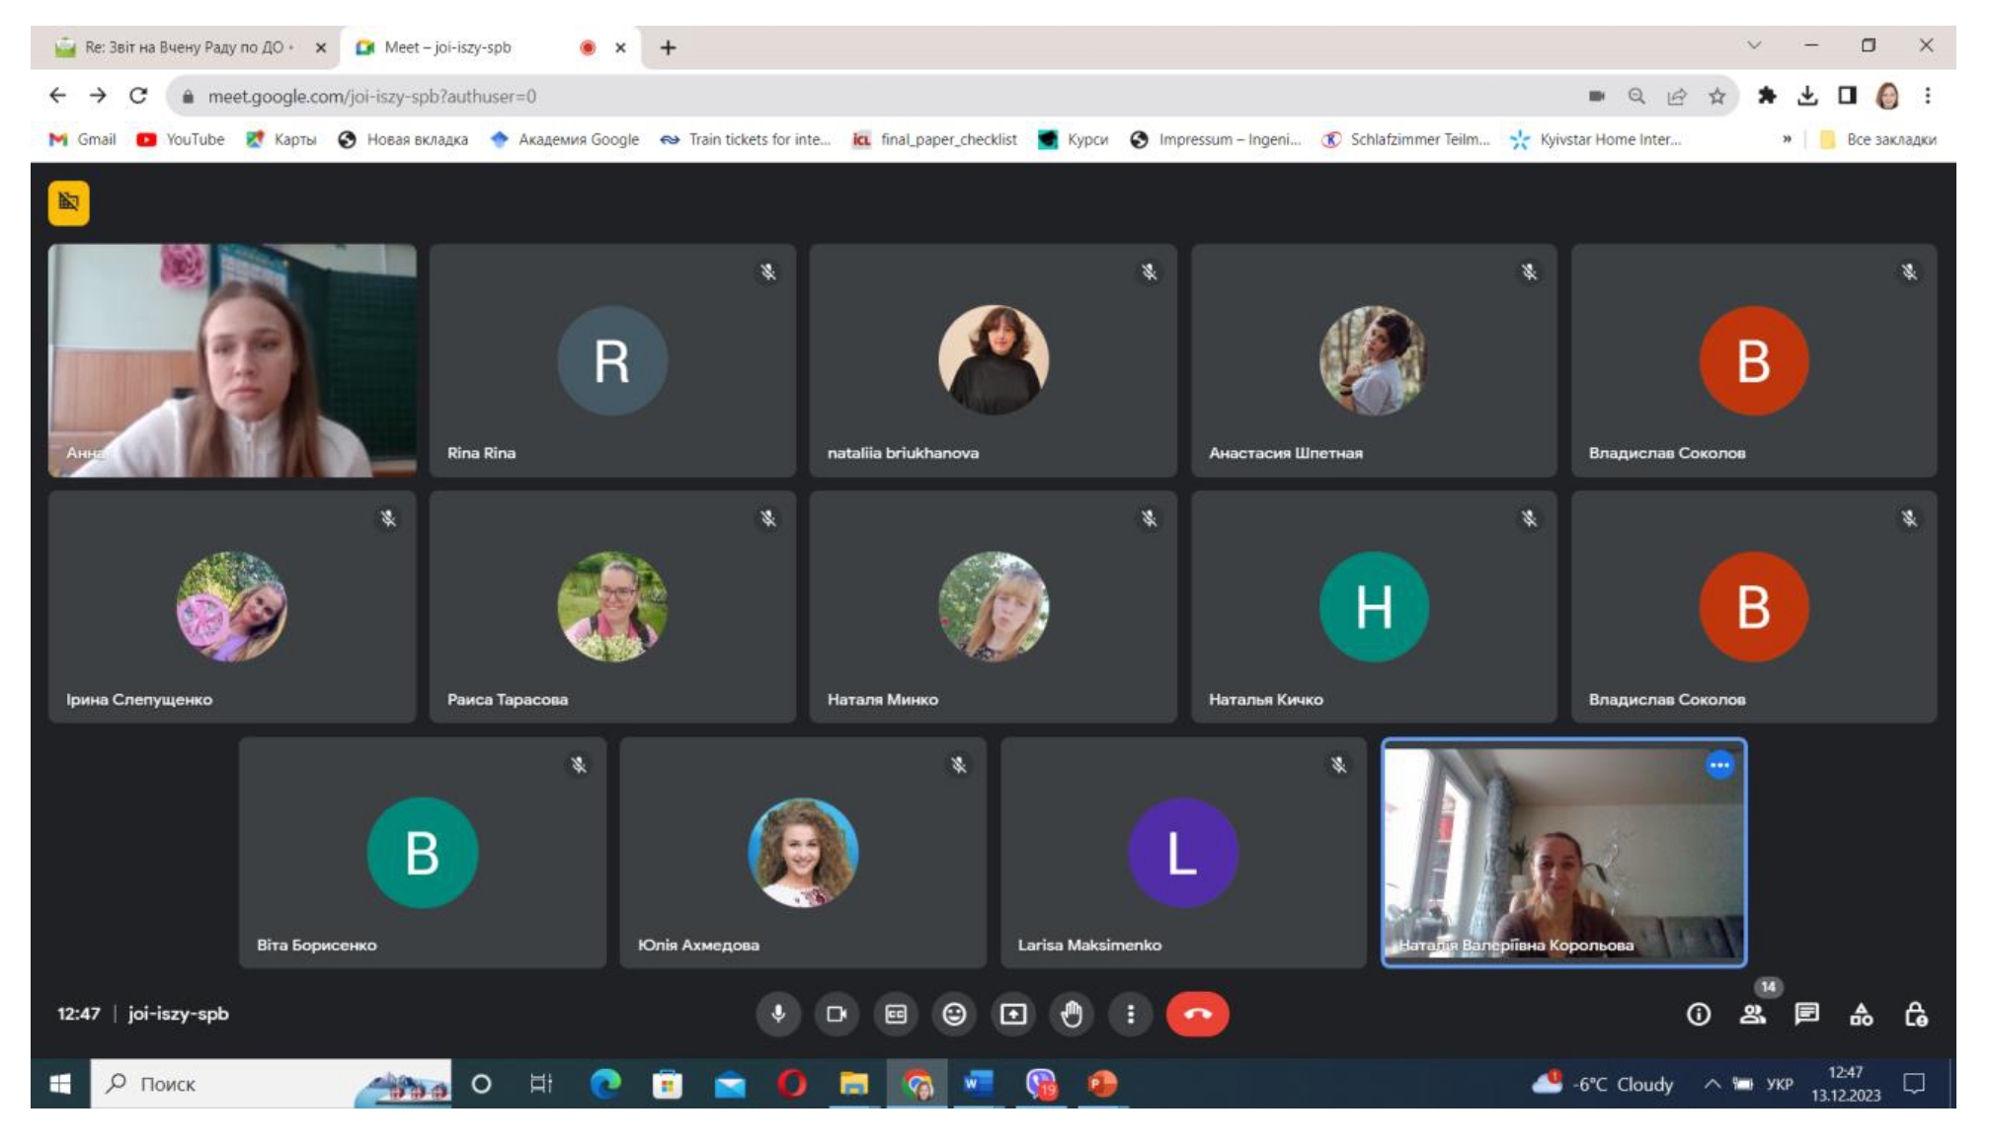Select the Meet – joi-iszy-spb tab
Image resolution: width=1990 pixels, height=1146 pixels.
[x=447, y=46]
